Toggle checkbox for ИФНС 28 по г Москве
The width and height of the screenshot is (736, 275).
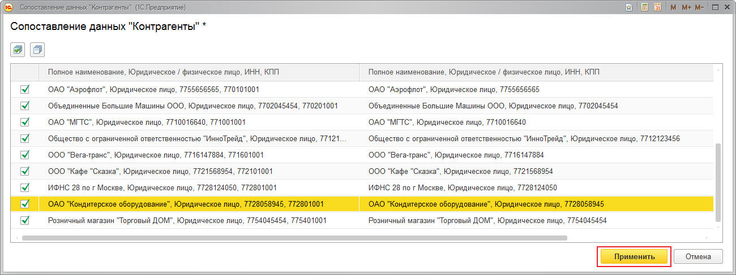(25, 187)
